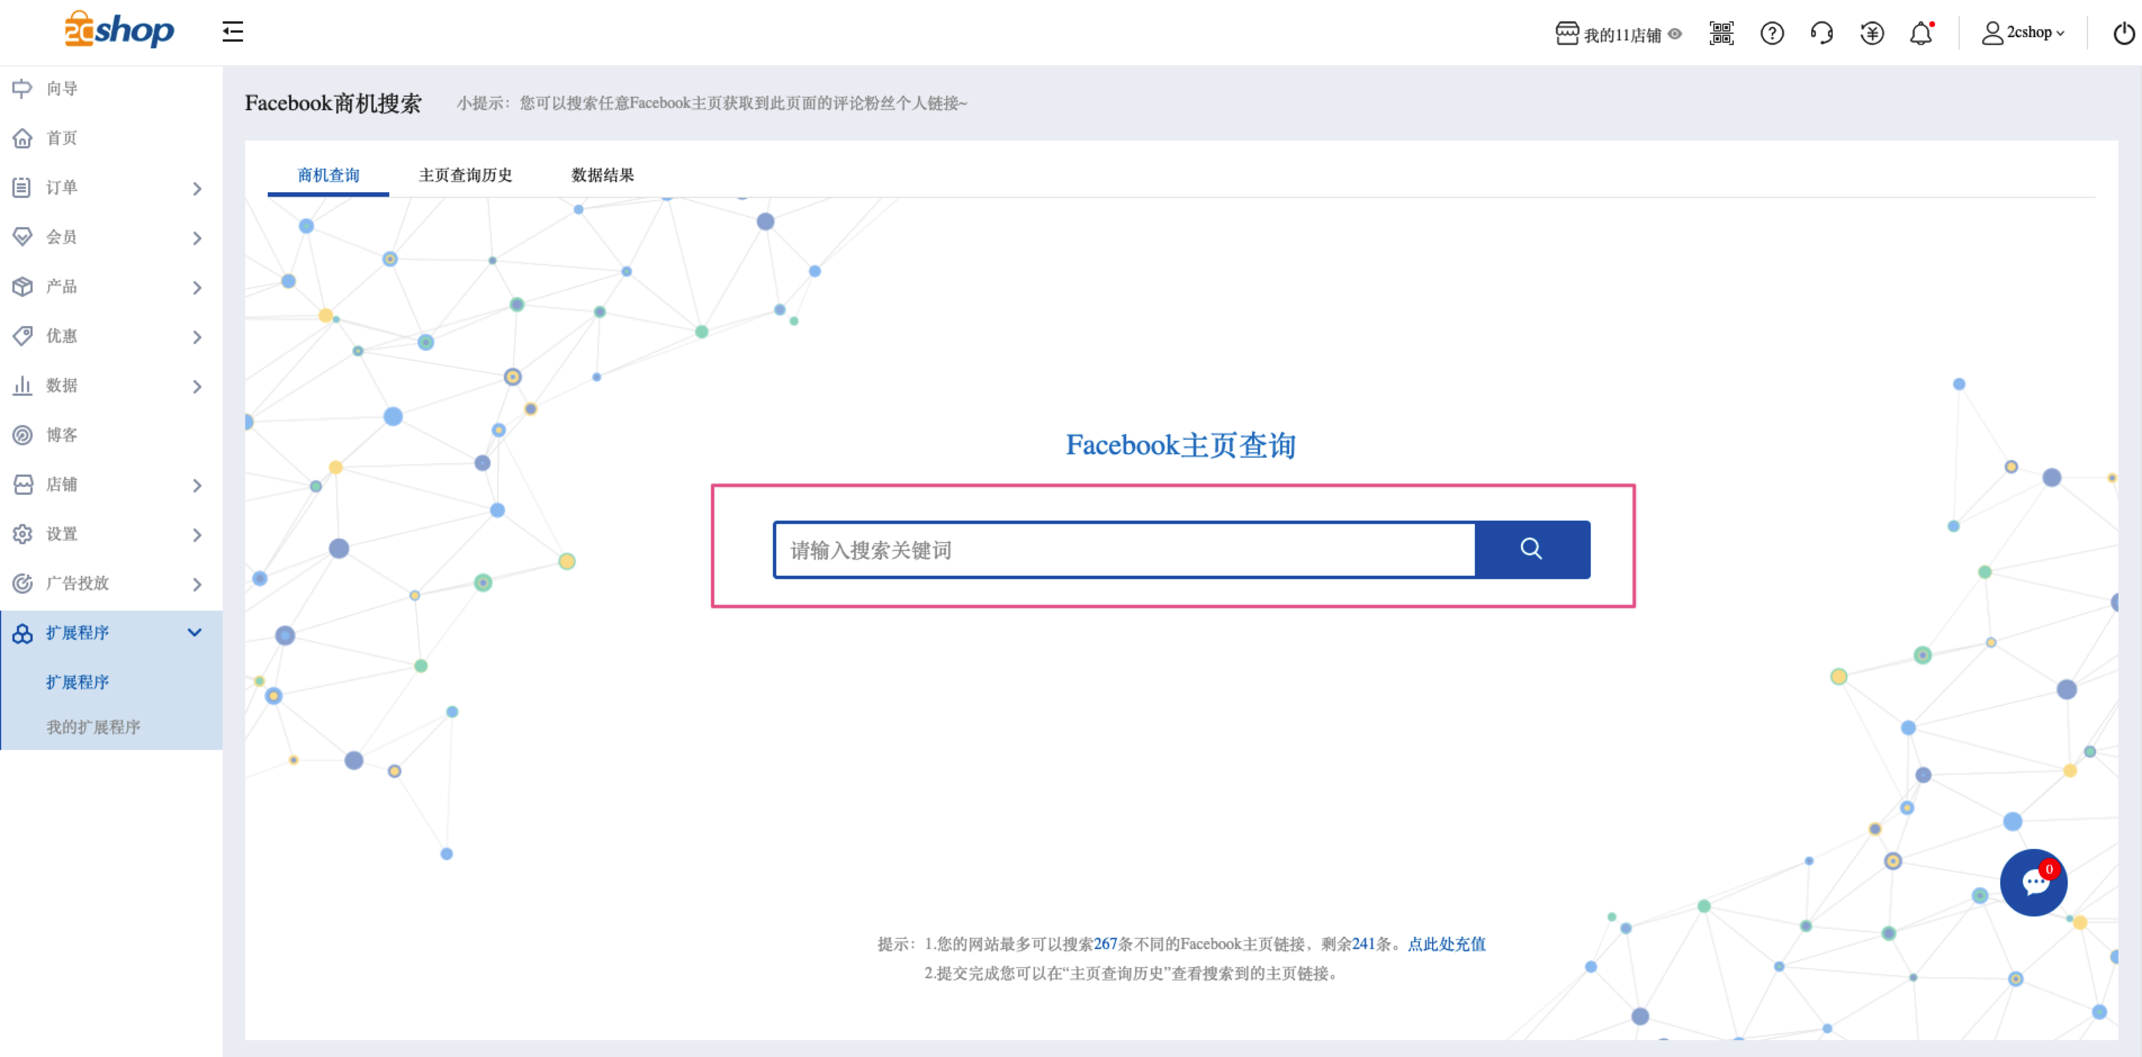Open the QR code scanner icon

pos(1721,33)
